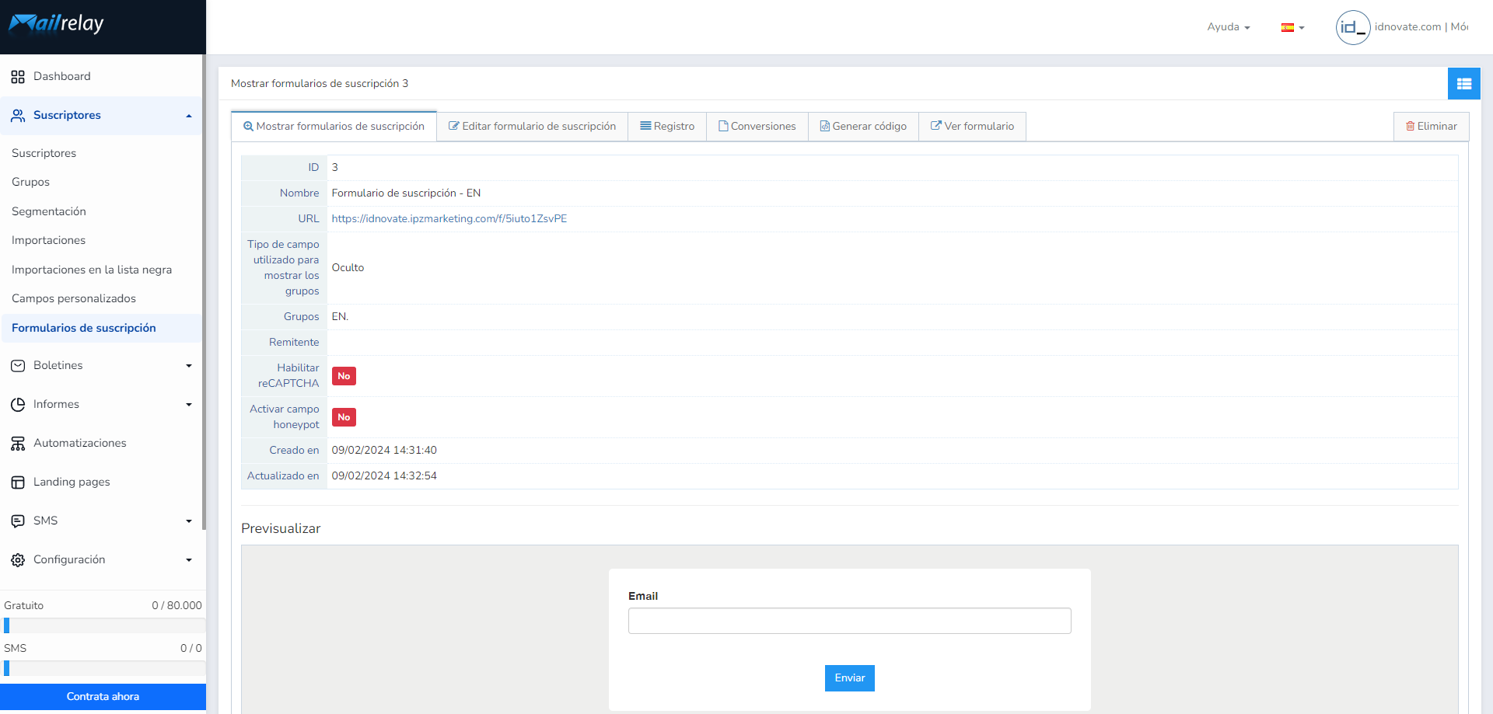Open the Ayuda dropdown
Image resolution: width=1493 pixels, height=714 pixels.
[1229, 27]
